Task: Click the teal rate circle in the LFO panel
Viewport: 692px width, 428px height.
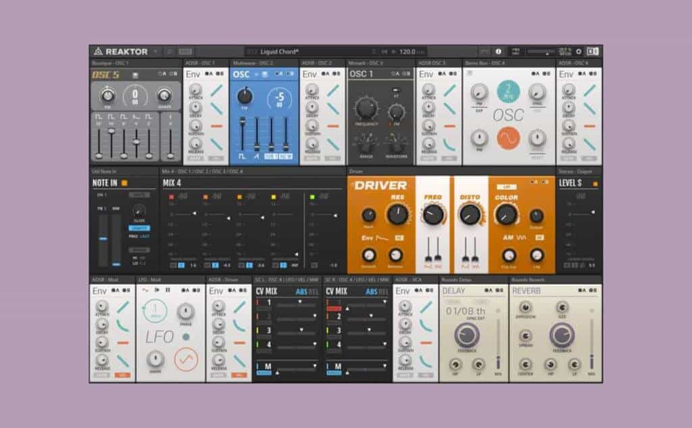Action: pos(155,312)
